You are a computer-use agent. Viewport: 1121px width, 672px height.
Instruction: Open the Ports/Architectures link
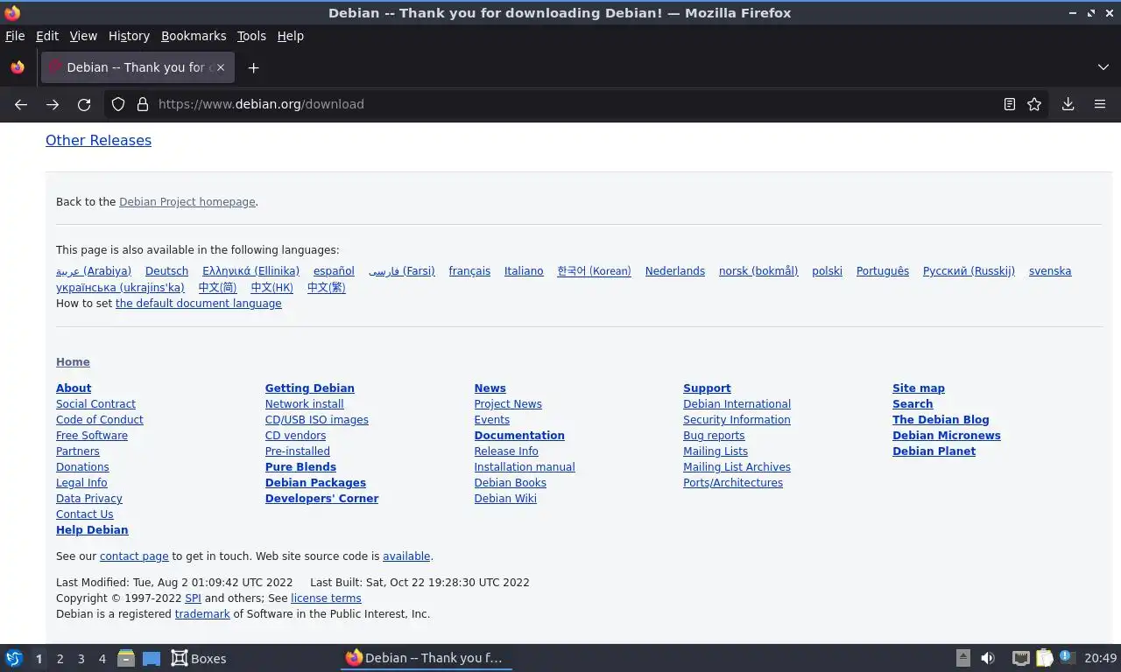(733, 483)
